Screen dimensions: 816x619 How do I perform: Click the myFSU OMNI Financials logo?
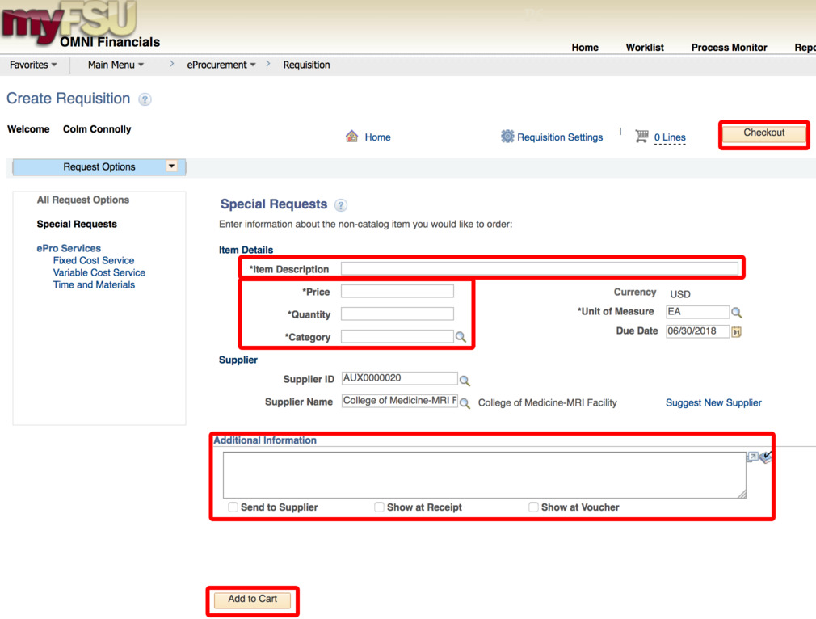pos(81,25)
